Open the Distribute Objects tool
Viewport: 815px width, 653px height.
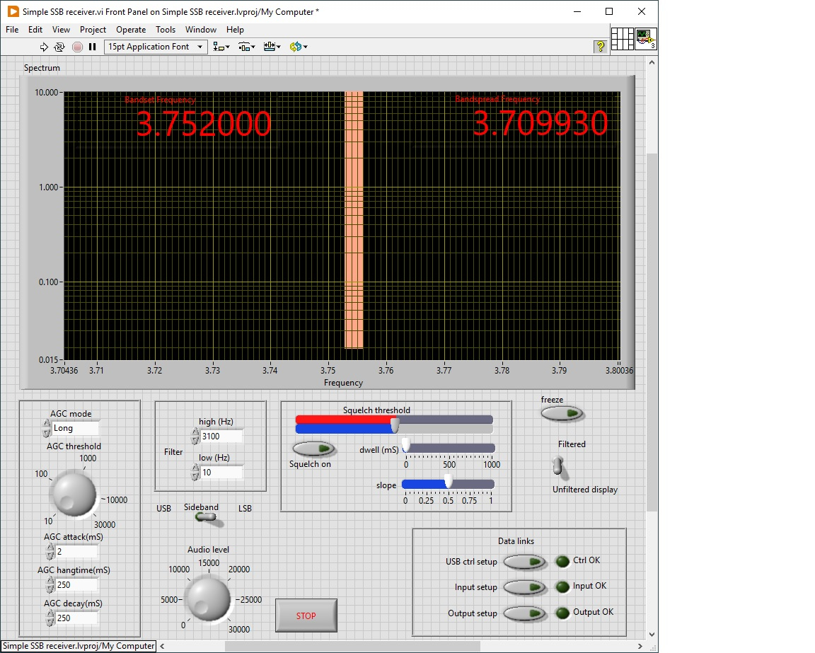click(246, 47)
